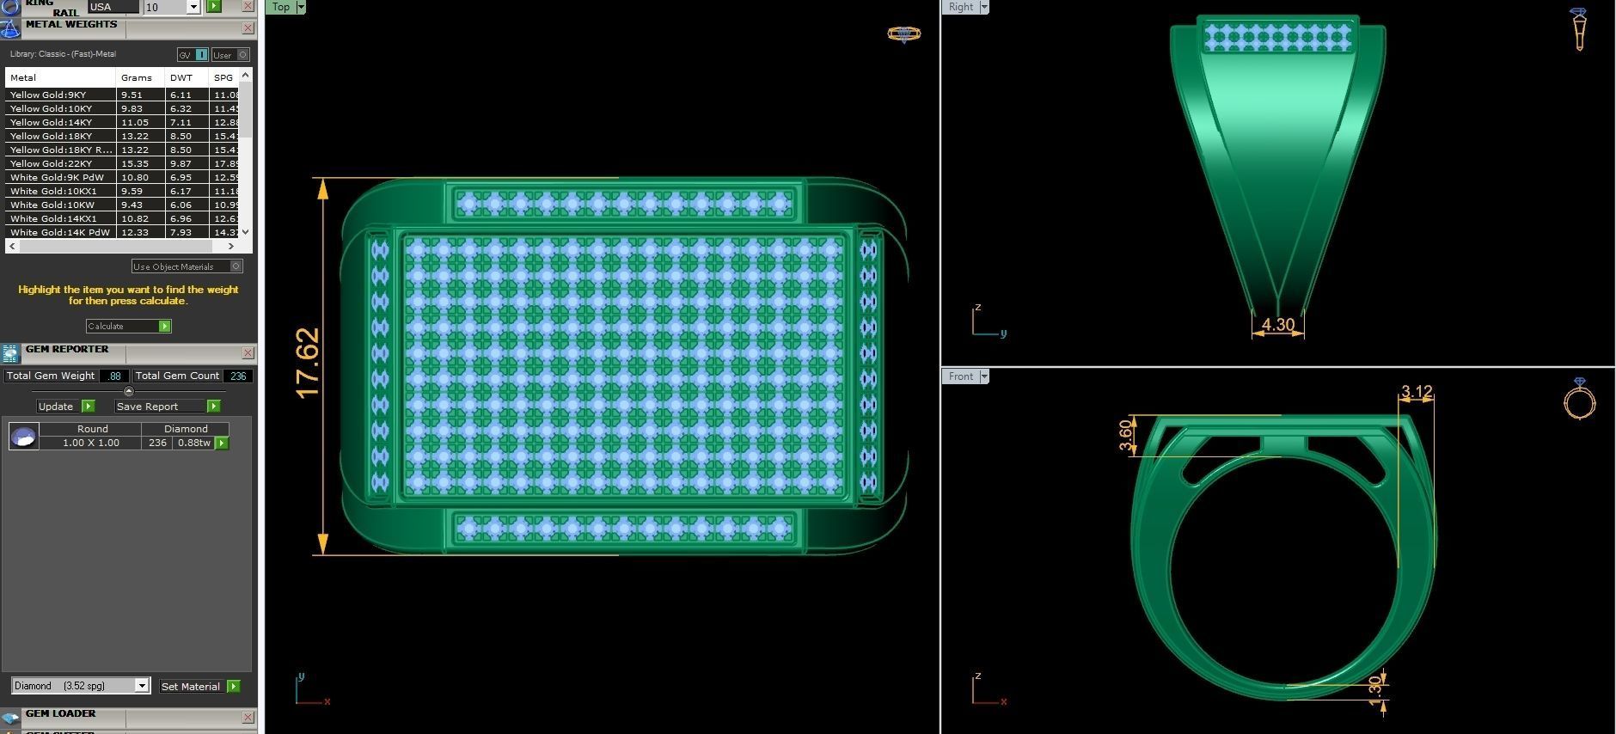Select the White Gold:14K PdW row

122,232
